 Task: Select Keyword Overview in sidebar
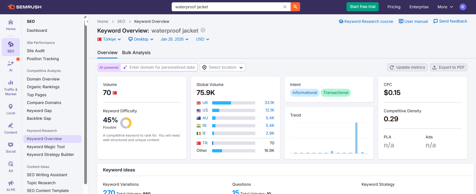pyautogui.click(x=52, y=139)
